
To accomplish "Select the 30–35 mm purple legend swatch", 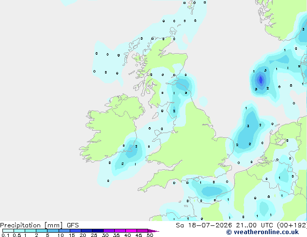I will [x=108, y=231].
